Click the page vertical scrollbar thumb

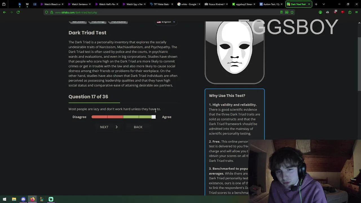pos(359,63)
